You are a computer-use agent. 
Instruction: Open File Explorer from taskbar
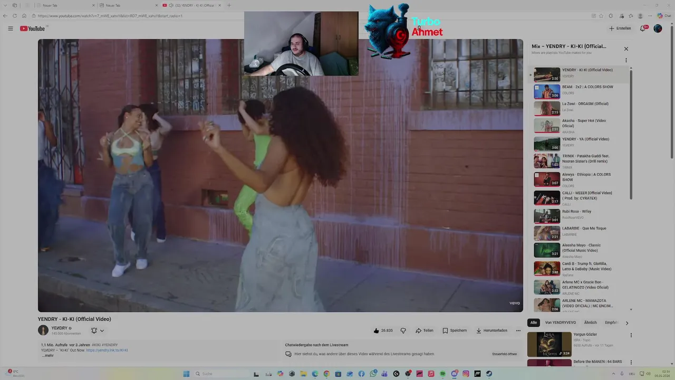(303, 374)
